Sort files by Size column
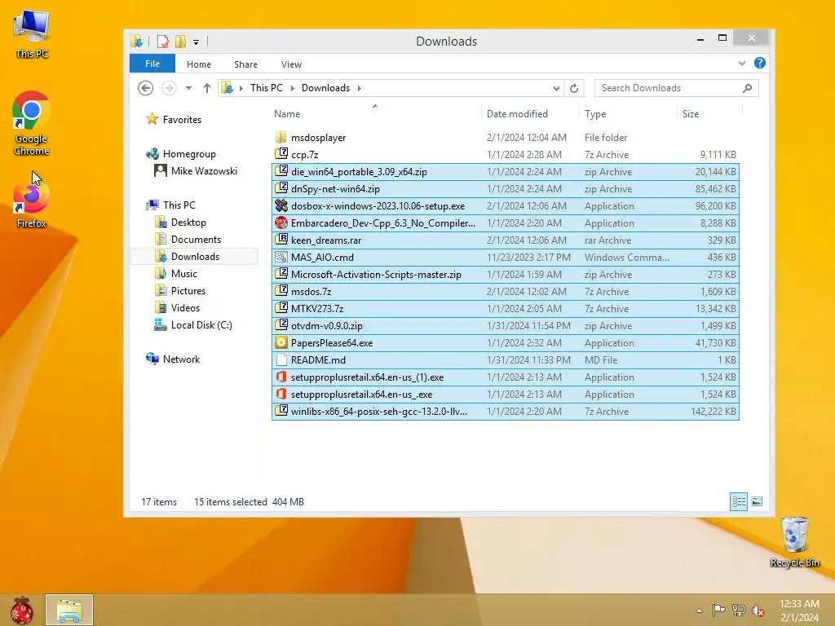Viewport: 835px width, 626px height. point(709,114)
